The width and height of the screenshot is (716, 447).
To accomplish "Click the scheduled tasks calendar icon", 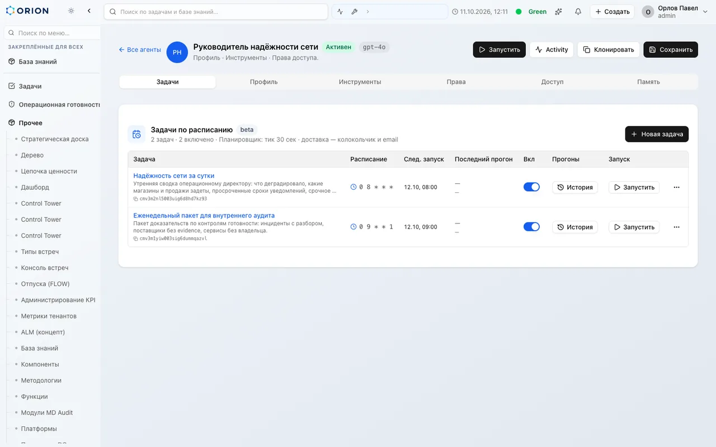I will pos(136,134).
